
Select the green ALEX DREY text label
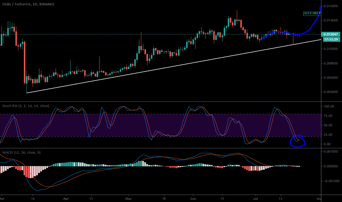click(312, 13)
